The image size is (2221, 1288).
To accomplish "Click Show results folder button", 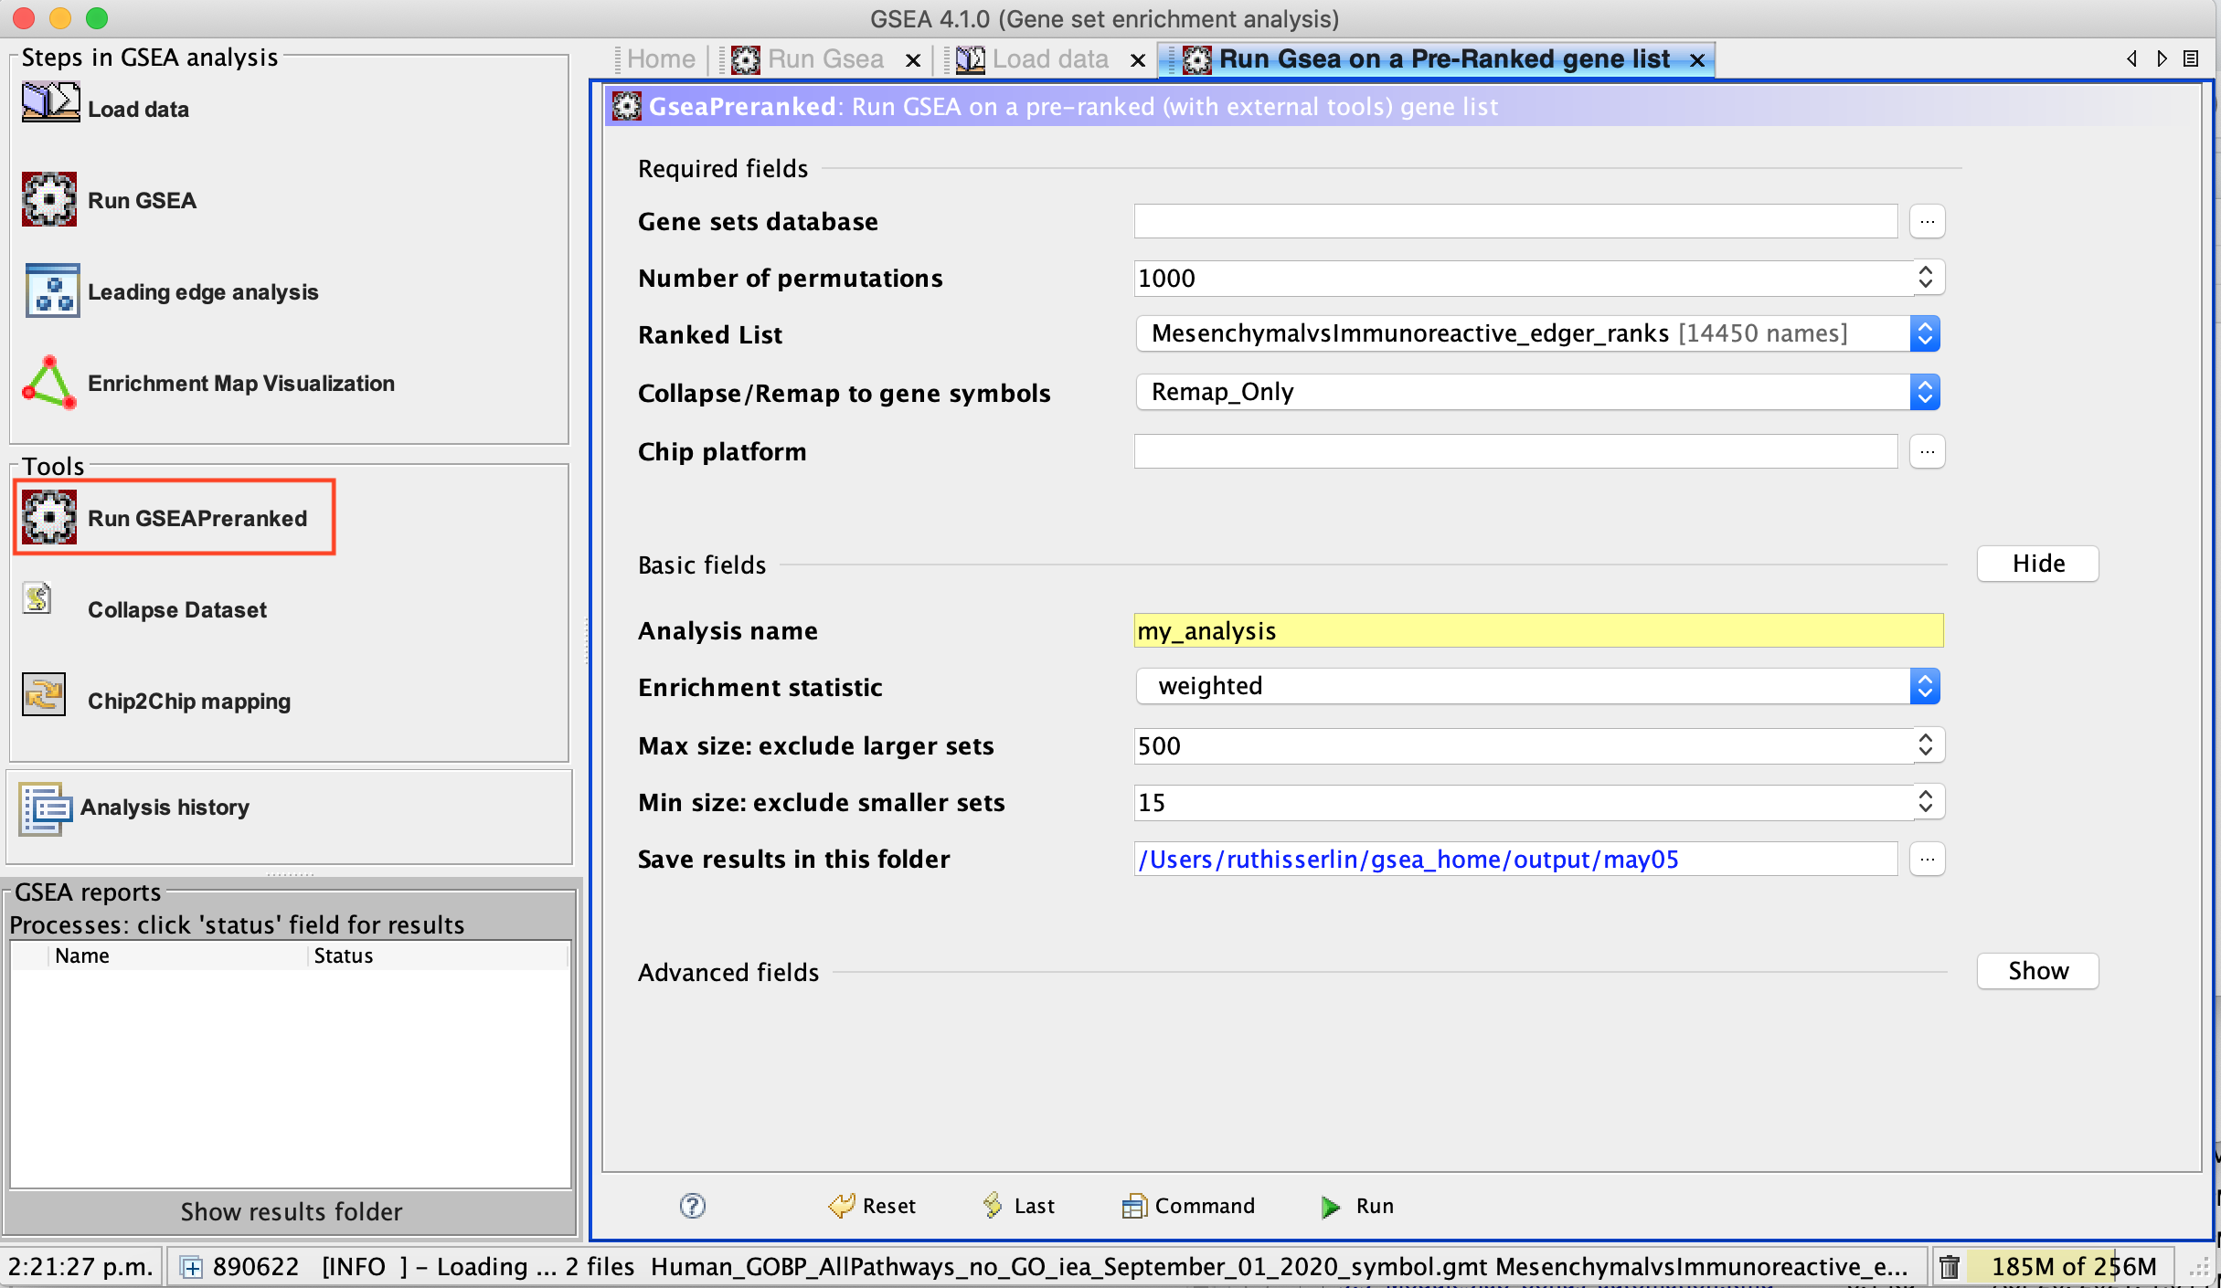I will click(x=291, y=1211).
